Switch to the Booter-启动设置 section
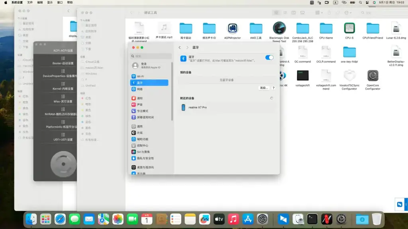The image size is (408, 229). click(63, 61)
